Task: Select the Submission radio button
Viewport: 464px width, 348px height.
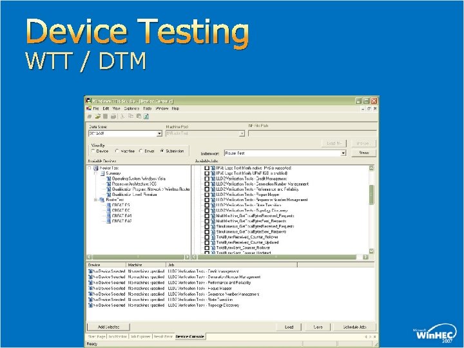Action: click(x=162, y=151)
